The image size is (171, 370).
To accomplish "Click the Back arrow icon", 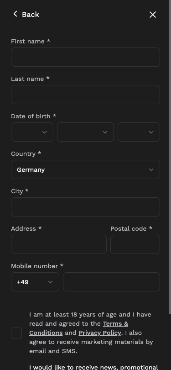I will (x=16, y=14).
